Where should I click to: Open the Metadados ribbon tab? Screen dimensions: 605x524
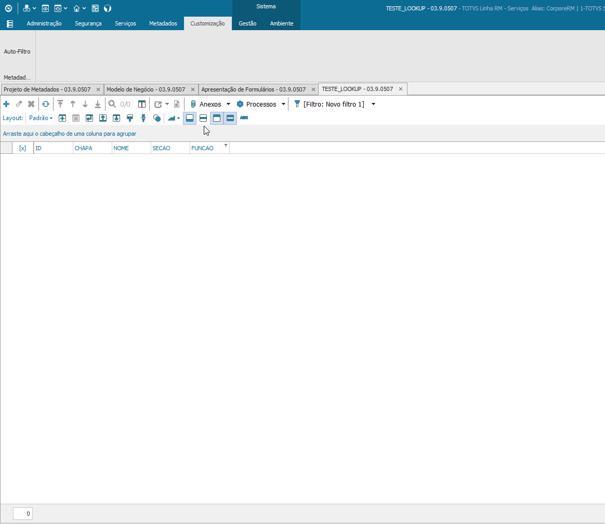click(x=163, y=23)
